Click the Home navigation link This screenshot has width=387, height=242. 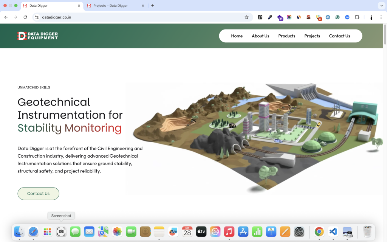pos(237,36)
